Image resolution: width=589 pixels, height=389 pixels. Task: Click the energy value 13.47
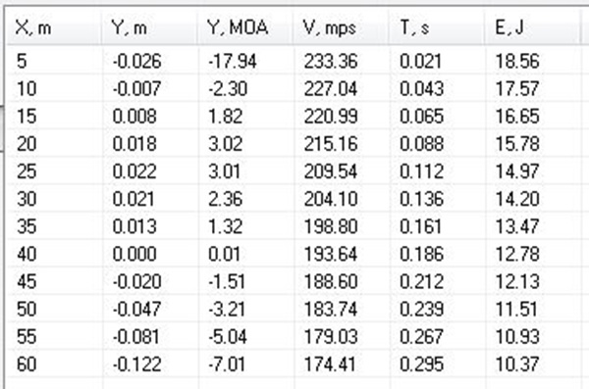[x=517, y=226]
